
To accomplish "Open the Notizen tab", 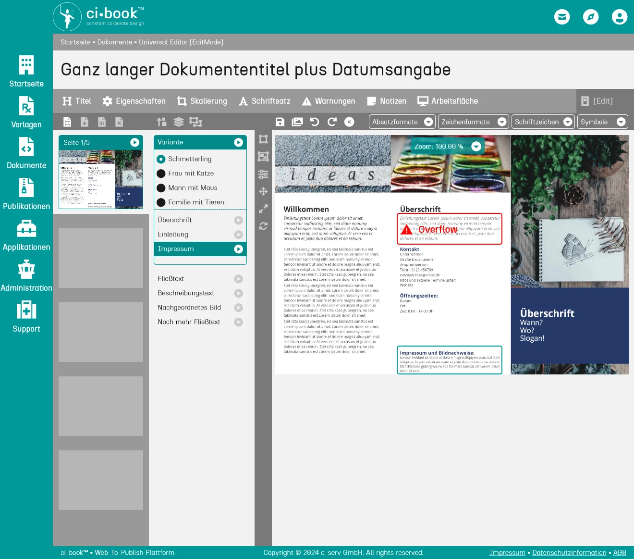I will [387, 101].
